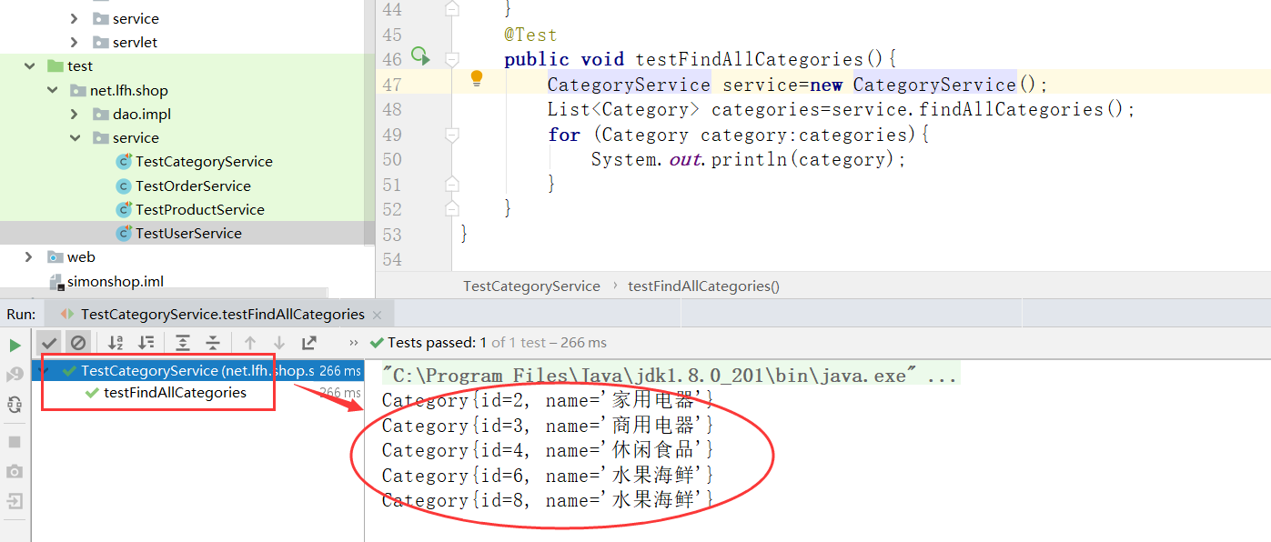Click testFindAllCategories() breadcrumb
Image resolution: width=1271 pixels, height=542 pixels.
(x=704, y=286)
